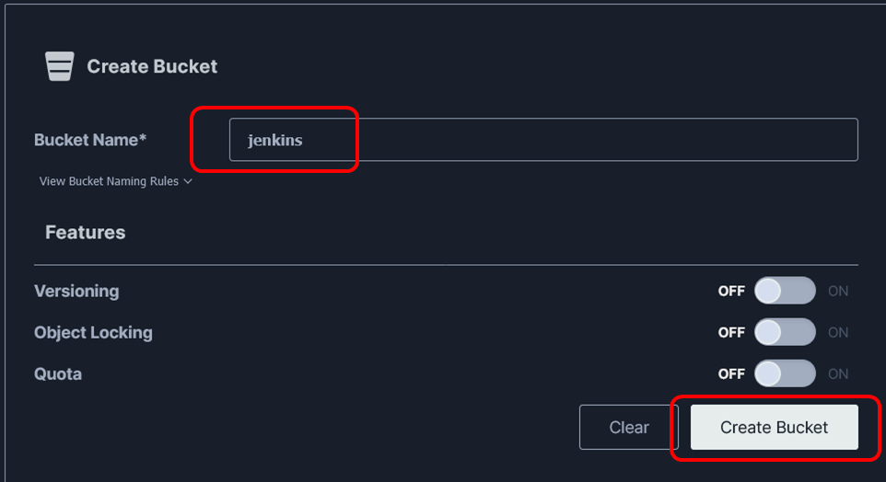886x482 pixels.
Task: Click the chevron next to View Bucket Naming Rules
Action: [188, 181]
